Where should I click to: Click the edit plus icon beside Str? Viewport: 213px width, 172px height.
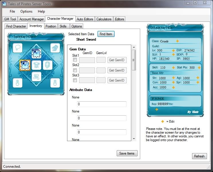[x=173, y=78]
